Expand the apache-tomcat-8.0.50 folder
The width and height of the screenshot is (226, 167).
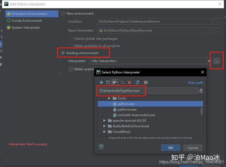pos(104,120)
